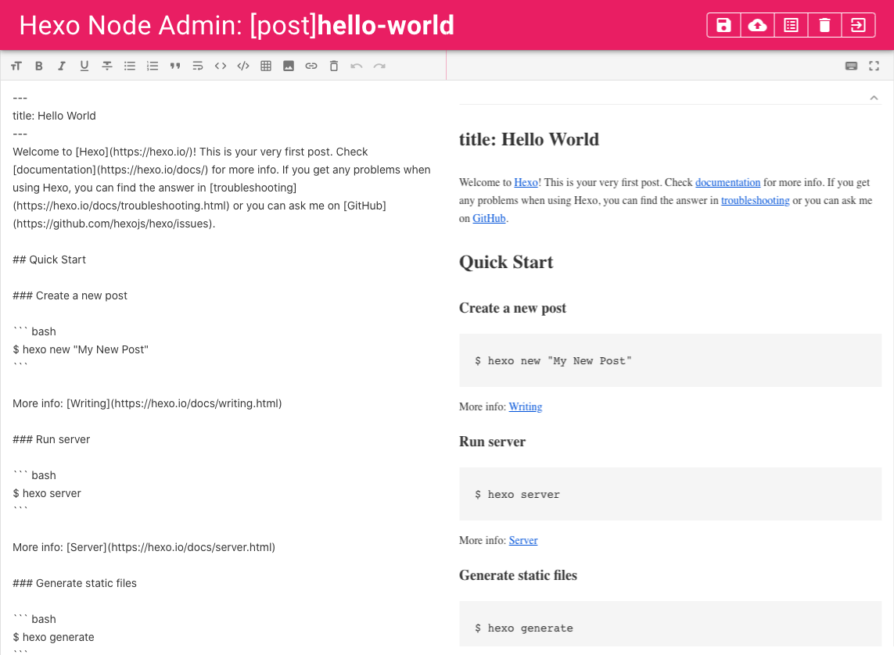Collapse the preview panel chevron

pyautogui.click(x=874, y=98)
